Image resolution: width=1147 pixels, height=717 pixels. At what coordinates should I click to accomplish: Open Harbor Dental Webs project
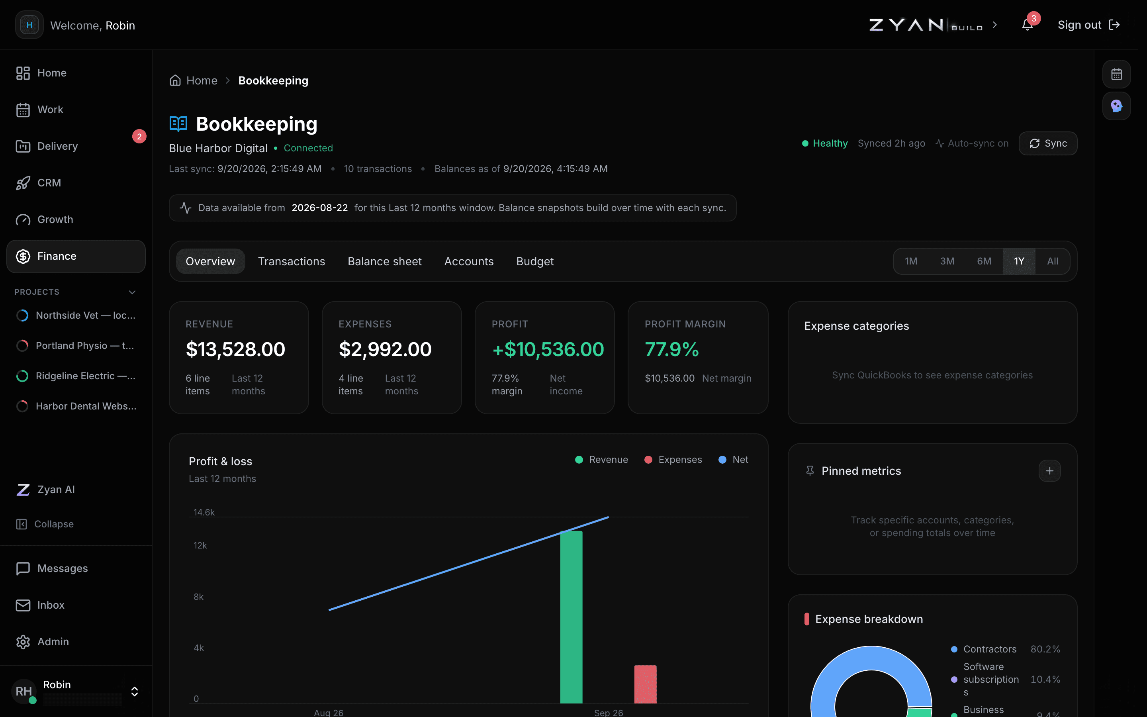point(76,406)
